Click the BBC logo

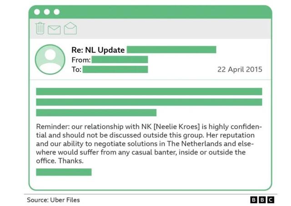coord(262,200)
